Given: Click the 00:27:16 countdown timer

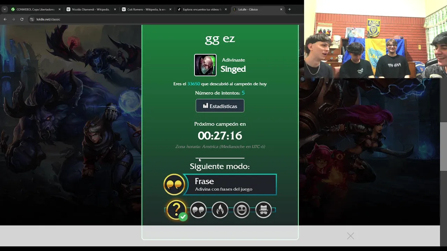Looking at the screenshot, I should click(x=220, y=136).
